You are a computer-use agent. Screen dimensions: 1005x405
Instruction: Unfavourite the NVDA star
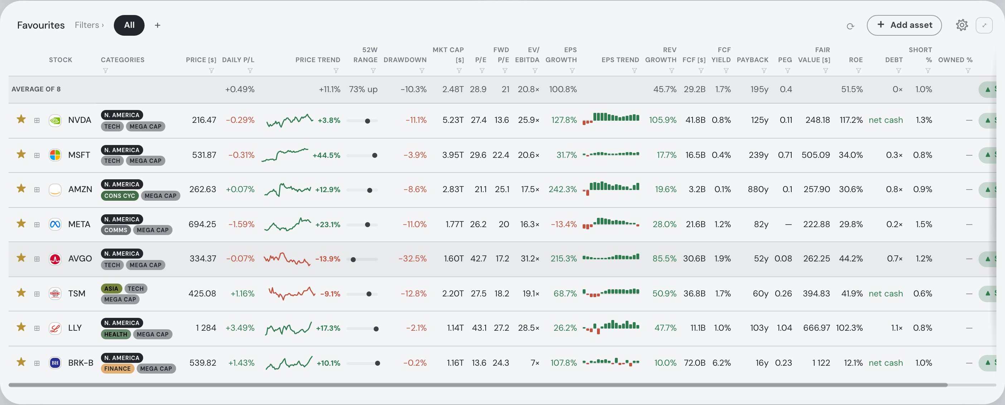pos(21,119)
